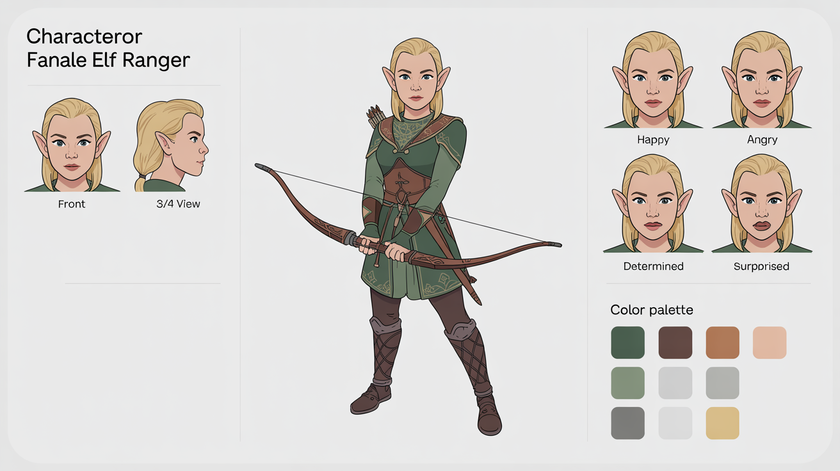Click the 'Color palette' heading
This screenshot has height=471, width=840.
click(651, 310)
